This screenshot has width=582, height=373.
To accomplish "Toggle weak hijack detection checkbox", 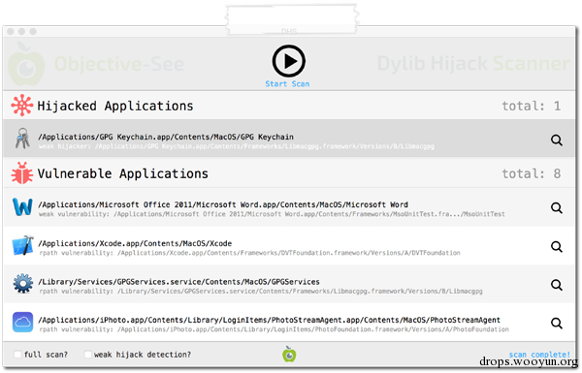I will point(88,355).
